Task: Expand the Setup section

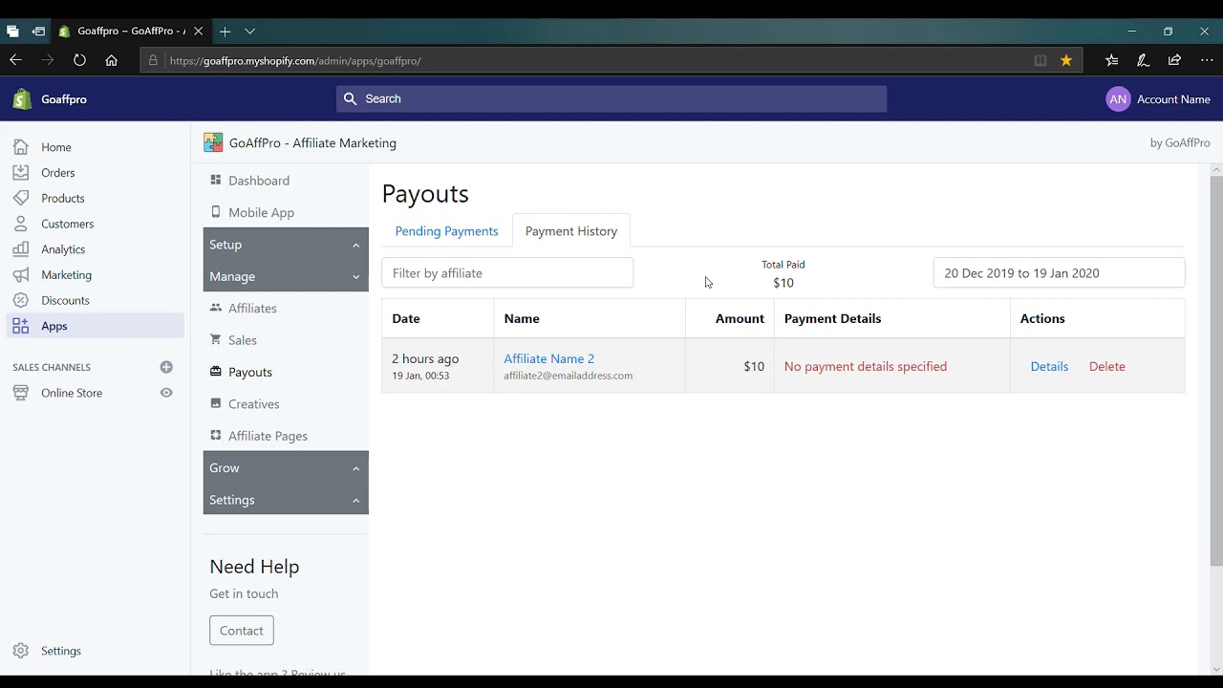Action: [286, 245]
